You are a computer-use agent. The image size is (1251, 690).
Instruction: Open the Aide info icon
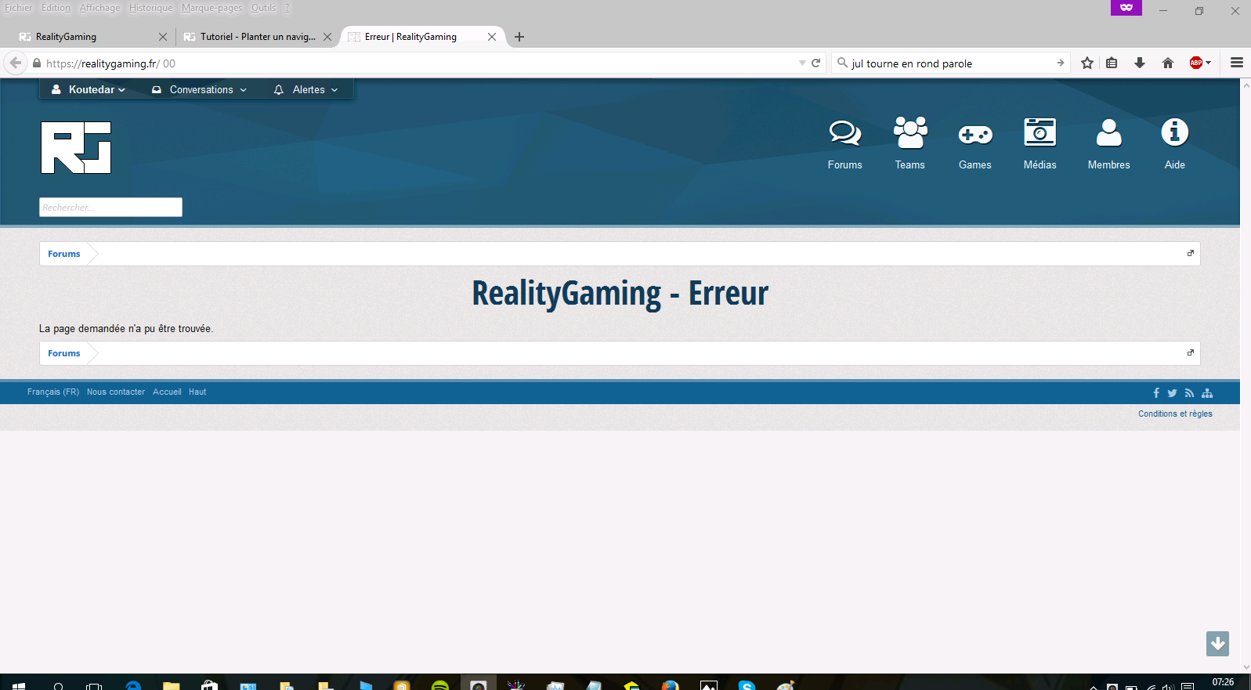pos(1174,132)
